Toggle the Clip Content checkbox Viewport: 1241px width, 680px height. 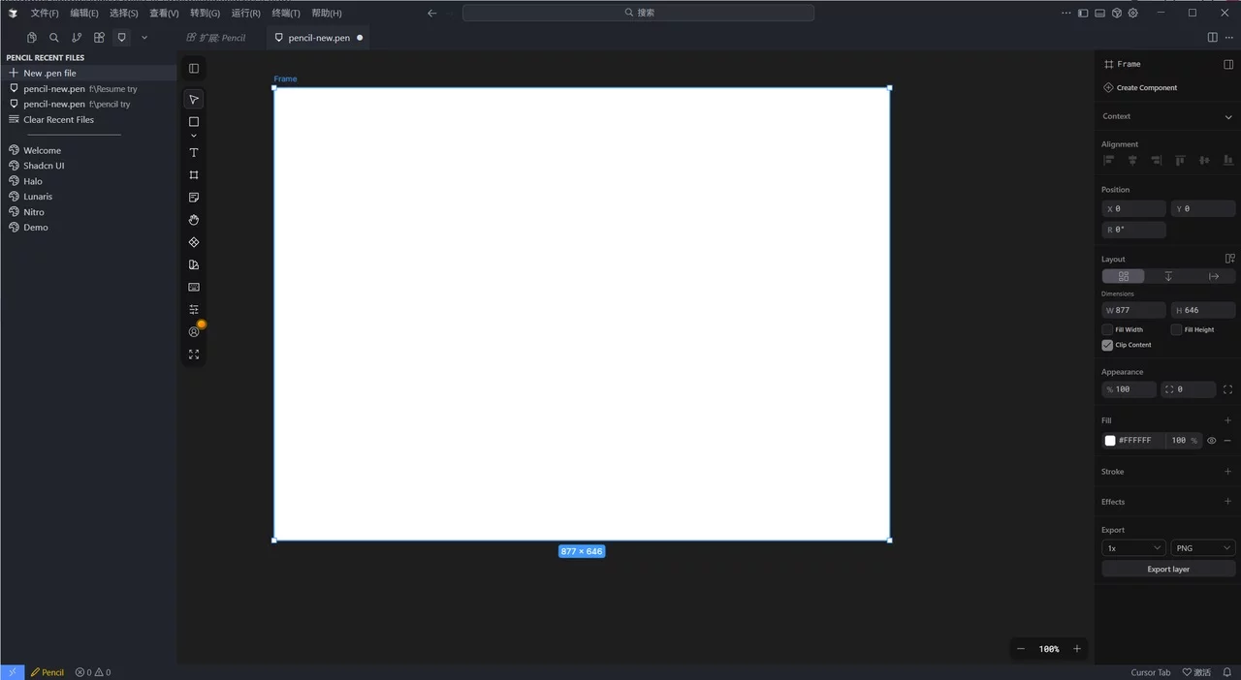[x=1107, y=345]
